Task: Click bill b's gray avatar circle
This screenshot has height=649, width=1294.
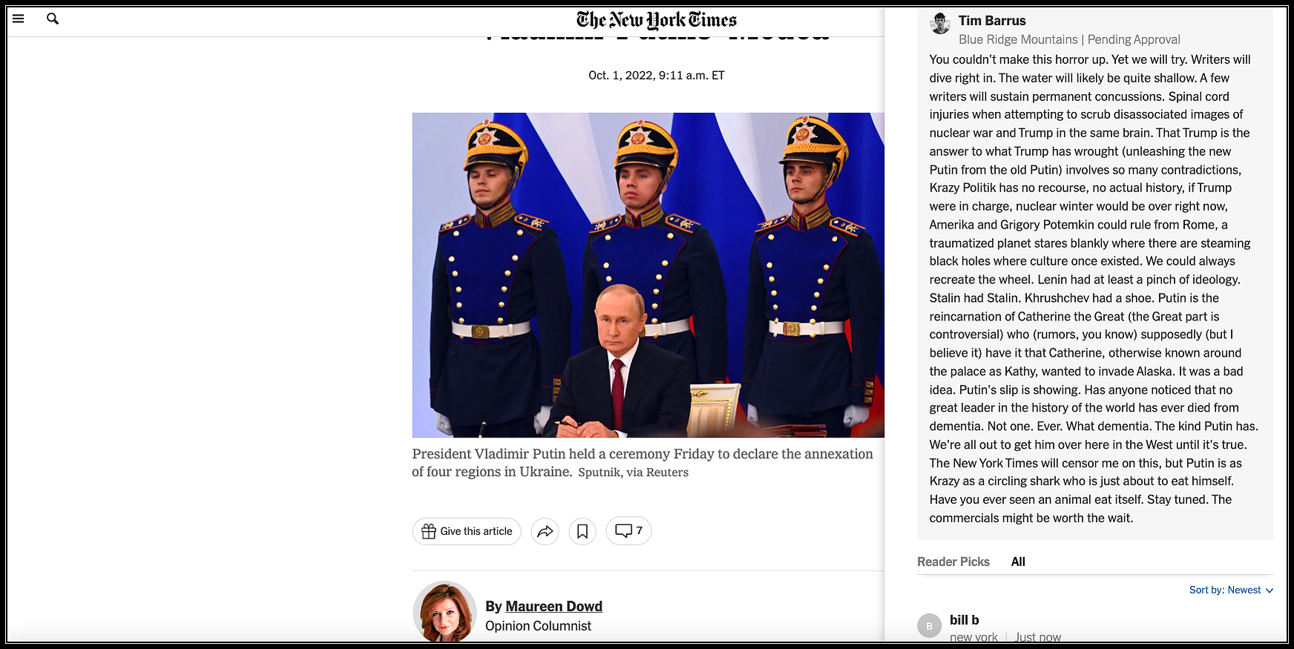Action: click(929, 626)
